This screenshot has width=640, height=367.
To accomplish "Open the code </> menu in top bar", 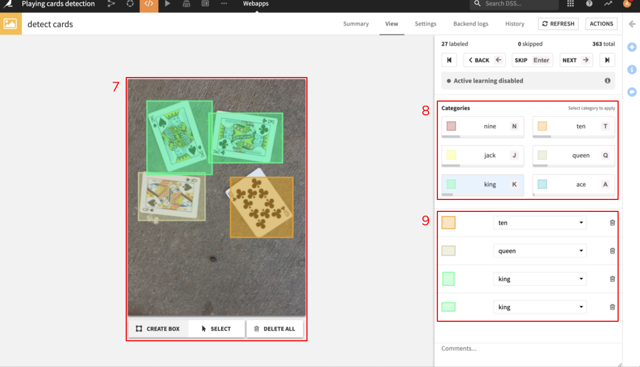I will (x=149, y=4).
